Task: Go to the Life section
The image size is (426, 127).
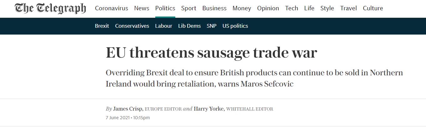Action: click(x=309, y=8)
